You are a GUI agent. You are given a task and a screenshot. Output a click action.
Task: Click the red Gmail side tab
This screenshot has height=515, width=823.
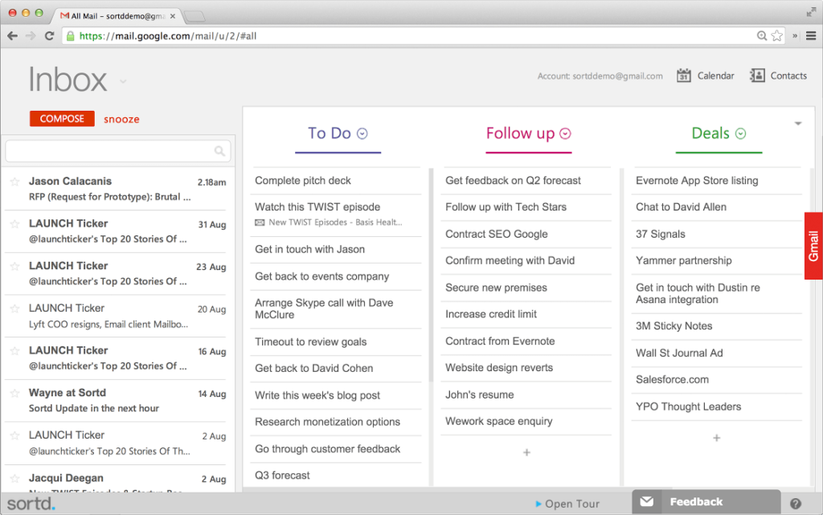coord(813,246)
